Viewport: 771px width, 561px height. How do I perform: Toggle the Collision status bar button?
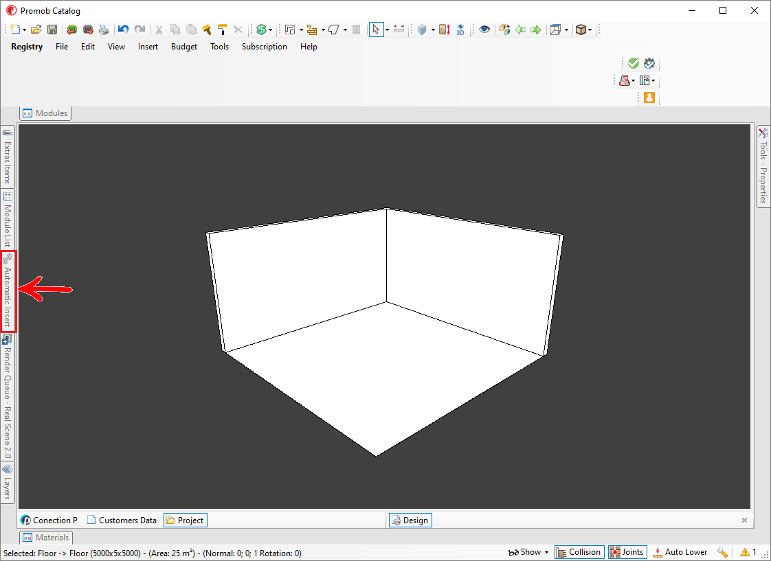tap(579, 552)
